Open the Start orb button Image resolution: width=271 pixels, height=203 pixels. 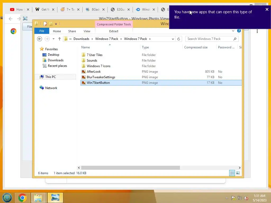[x=7, y=198]
